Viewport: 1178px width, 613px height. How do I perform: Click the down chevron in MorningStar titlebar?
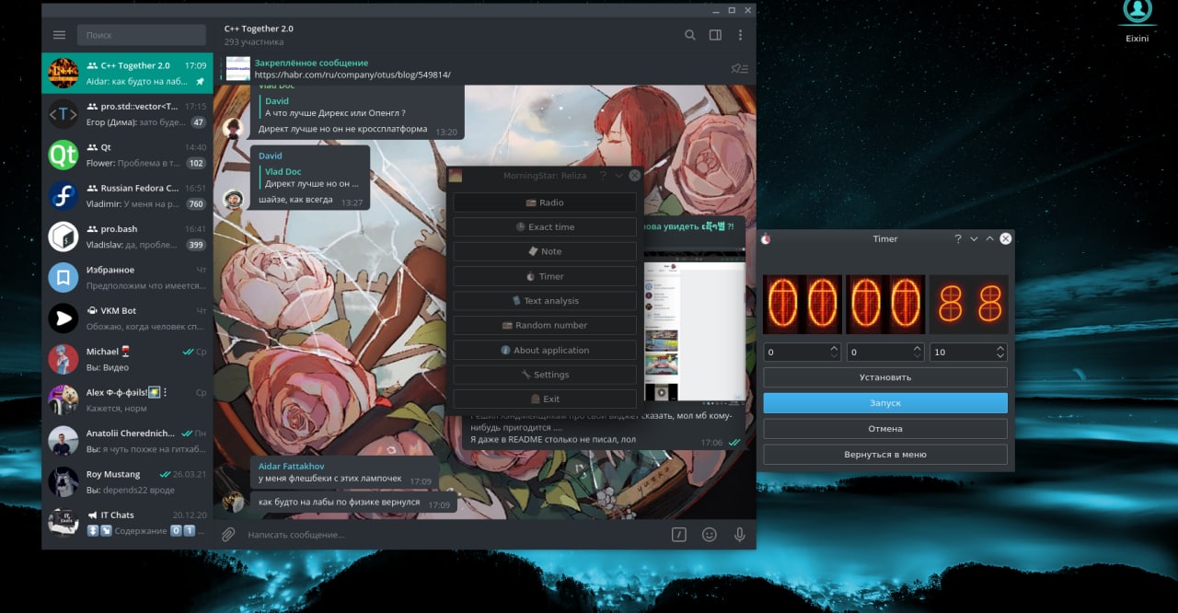618,175
